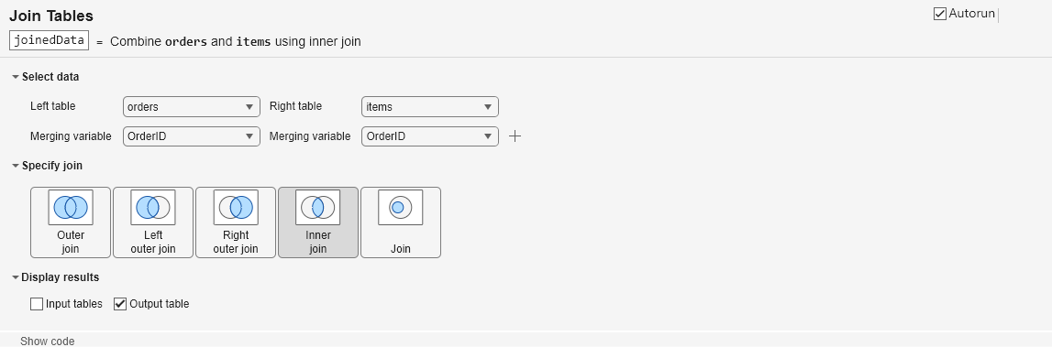
Task: Click Show code link
Action: click(48, 341)
